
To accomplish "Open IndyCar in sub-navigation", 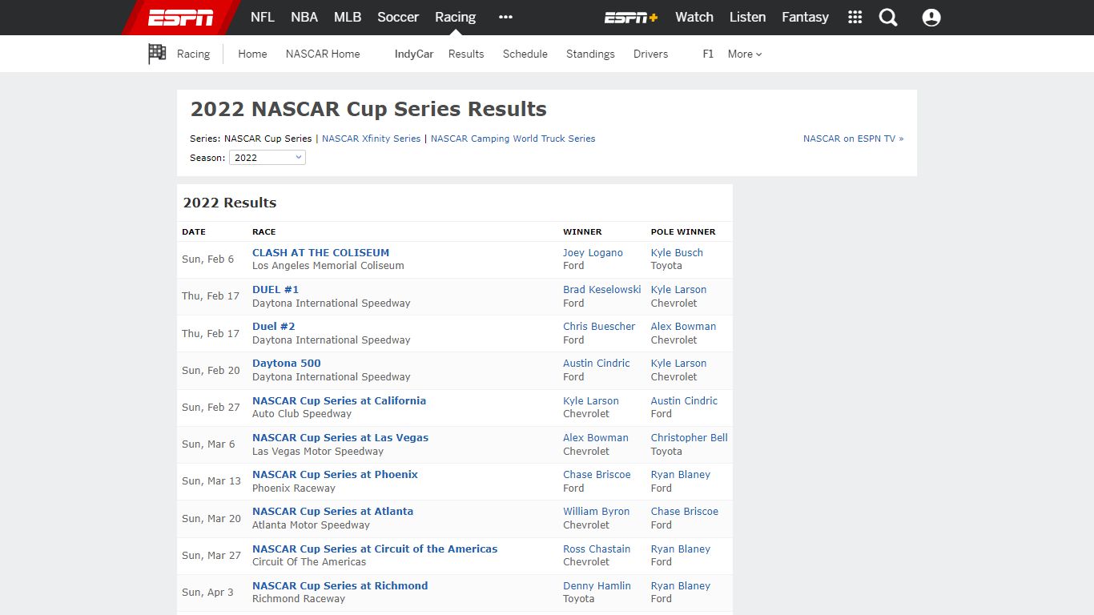I will tap(414, 54).
